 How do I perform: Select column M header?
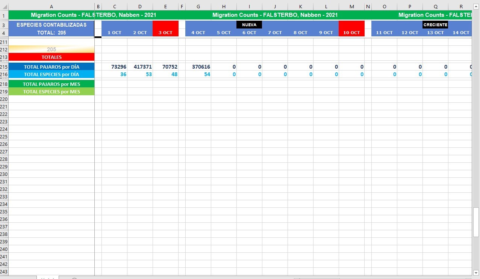[351, 6]
